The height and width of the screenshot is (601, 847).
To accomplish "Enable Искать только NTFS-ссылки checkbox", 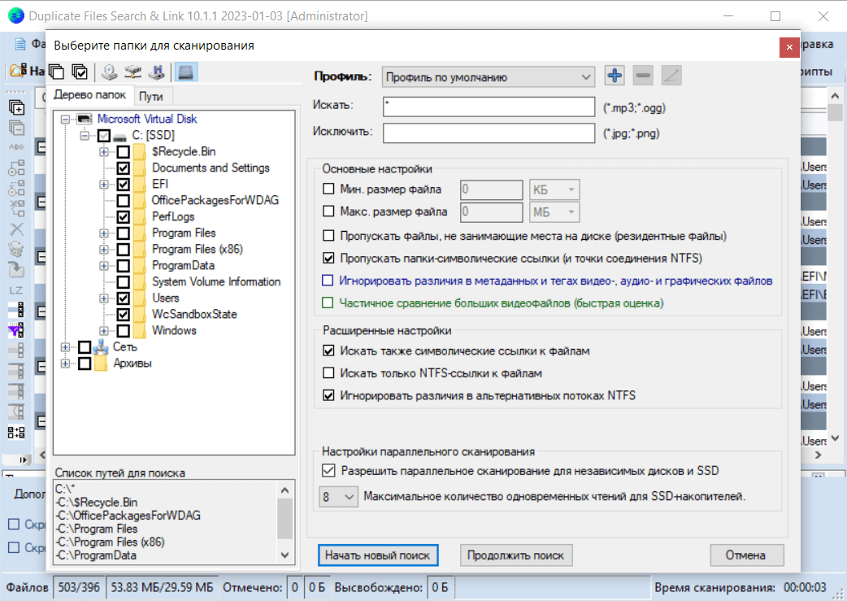I will (328, 372).
